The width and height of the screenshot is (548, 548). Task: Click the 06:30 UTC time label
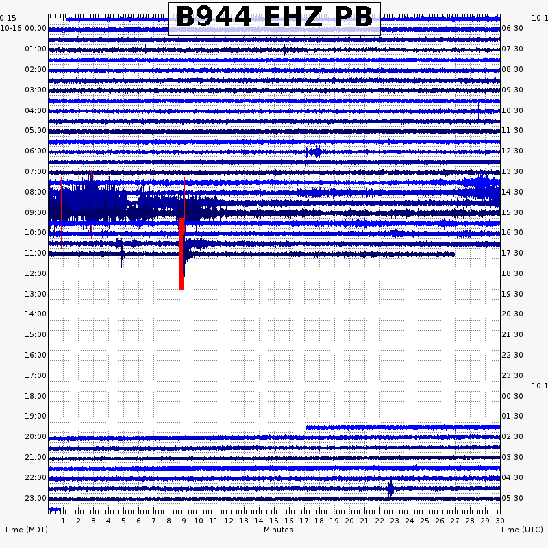512,28
